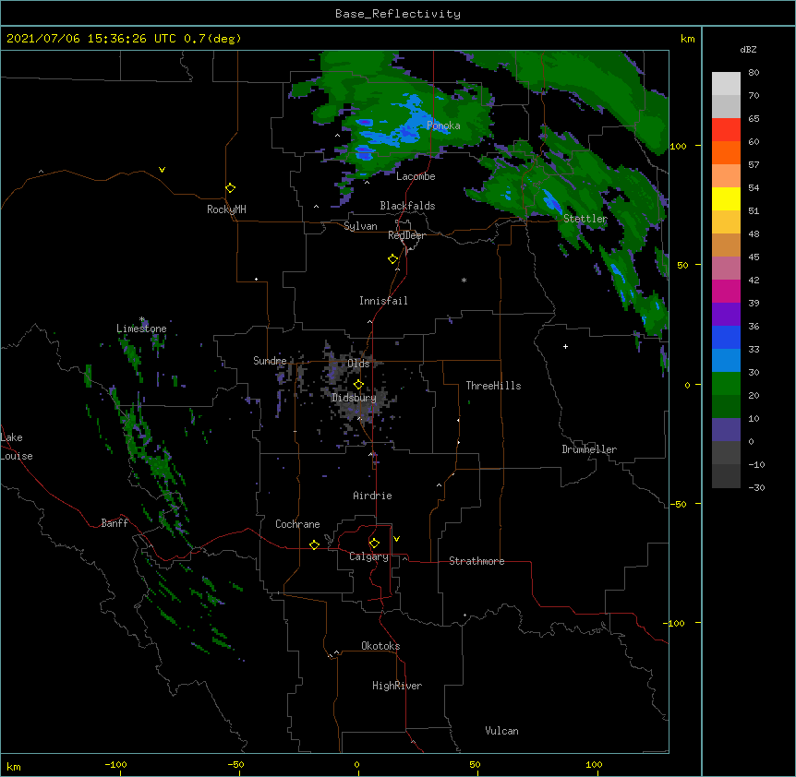Image resolution: width=796 pixels, height=777 pixels.
Task: Click the pink 45-42 dBZ legend swatch
Action: [x=726, y=268]
